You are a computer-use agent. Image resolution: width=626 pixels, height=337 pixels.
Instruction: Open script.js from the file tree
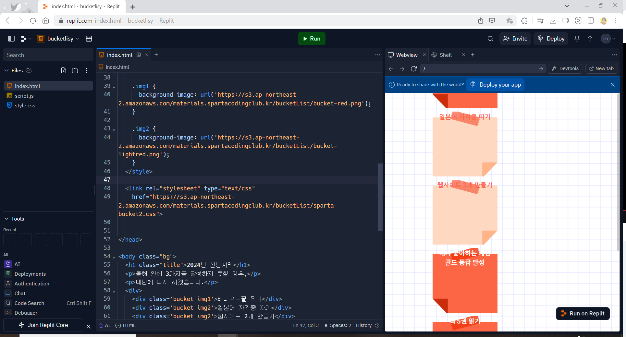48,96
